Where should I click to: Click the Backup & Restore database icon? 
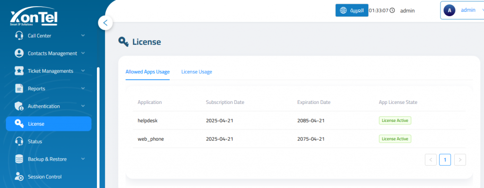click(x=19, y=159)
